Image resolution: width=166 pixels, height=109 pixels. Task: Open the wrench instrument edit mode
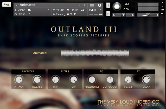[7, 5]
